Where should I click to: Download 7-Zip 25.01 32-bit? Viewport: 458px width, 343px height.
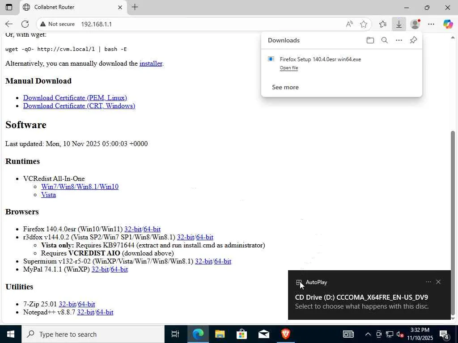(68, 304)
